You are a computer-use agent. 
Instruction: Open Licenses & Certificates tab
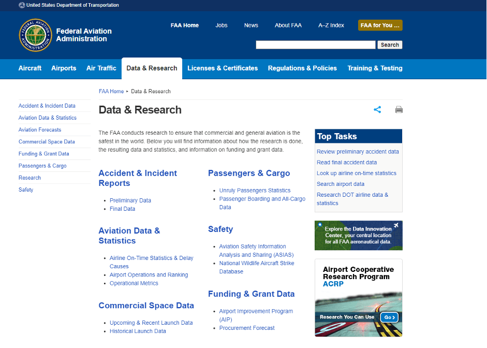coord(223,68)
